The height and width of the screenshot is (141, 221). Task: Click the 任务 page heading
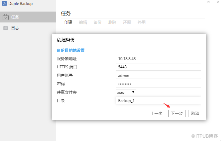click(66, 13)
